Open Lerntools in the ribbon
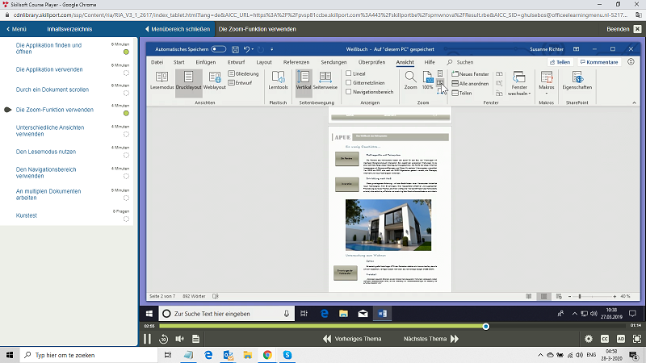646x363 pixels. [278, 81]
